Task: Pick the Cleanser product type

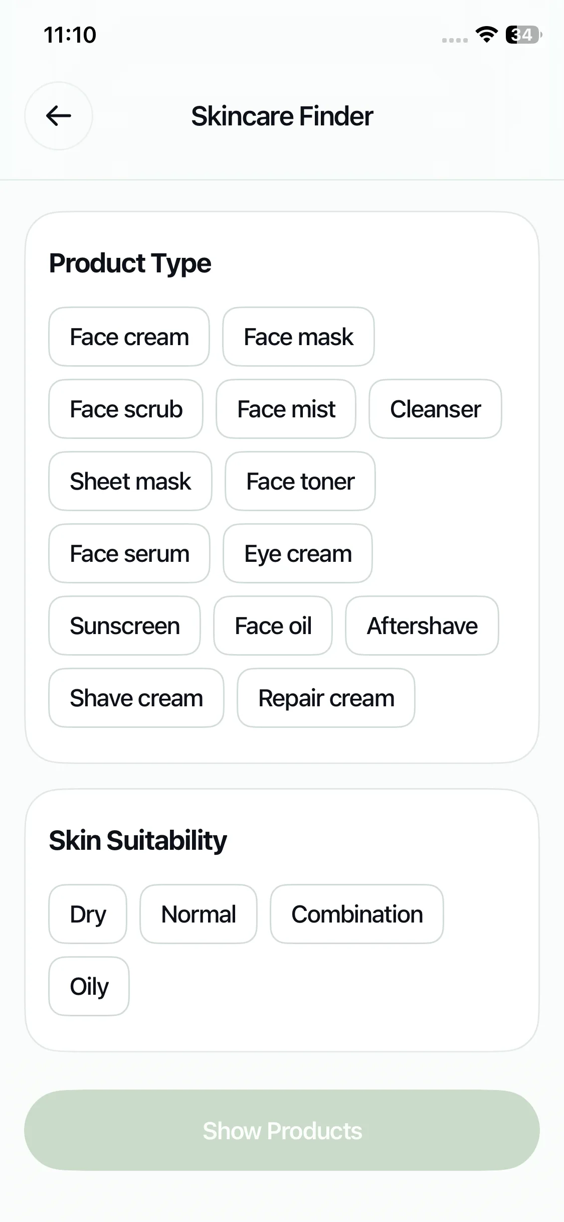Action: [435, 409]
